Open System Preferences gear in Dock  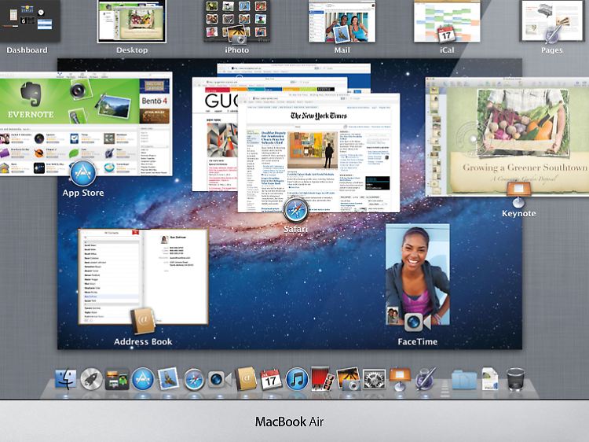[x=374, y=379]
